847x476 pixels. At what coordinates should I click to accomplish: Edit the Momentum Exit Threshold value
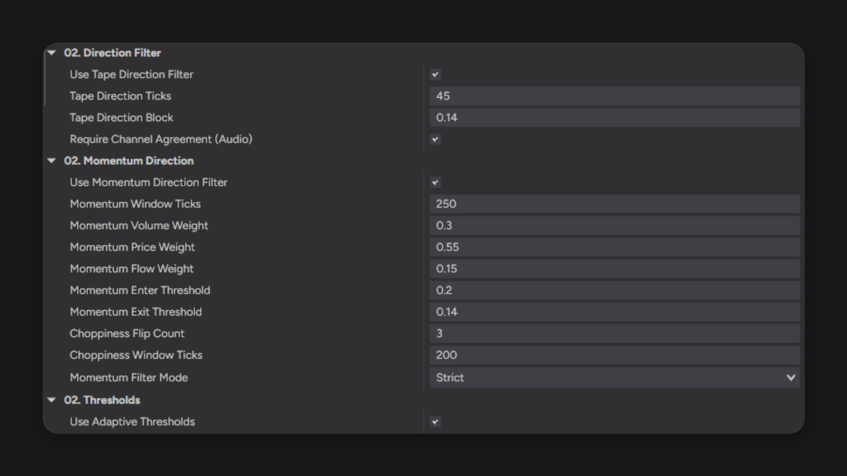coord(615,312)
